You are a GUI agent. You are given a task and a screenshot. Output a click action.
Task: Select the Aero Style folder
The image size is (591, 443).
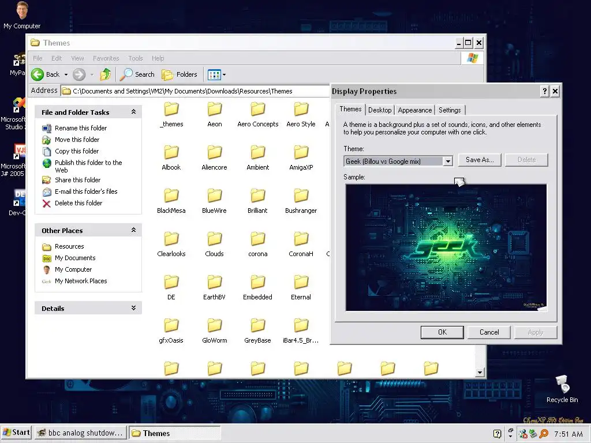click(x=301, y=115)
